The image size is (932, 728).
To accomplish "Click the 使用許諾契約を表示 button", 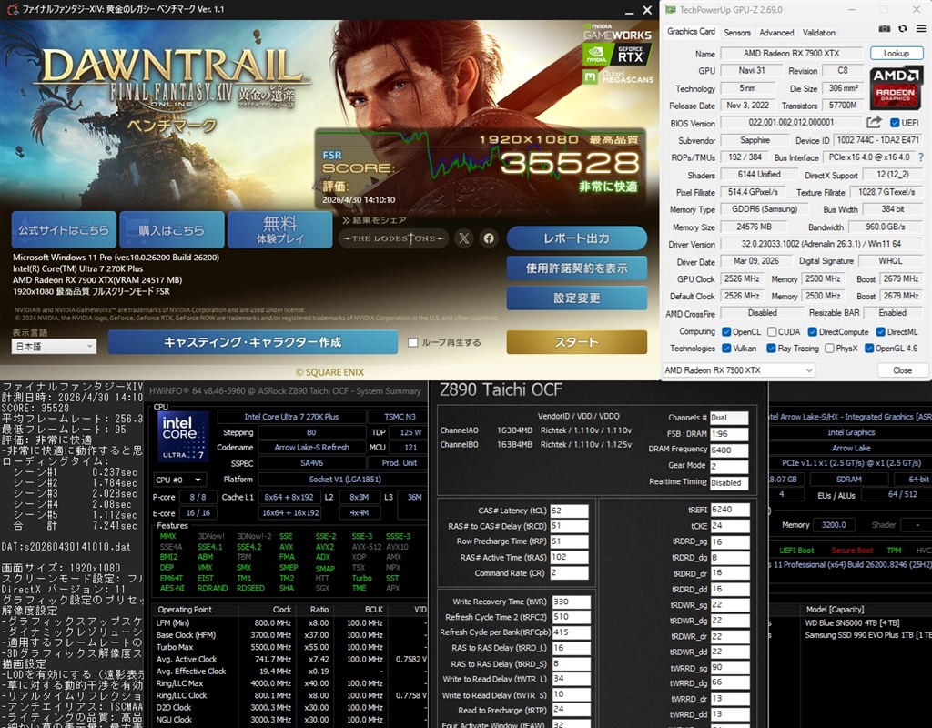I will (x=576, y=268).
